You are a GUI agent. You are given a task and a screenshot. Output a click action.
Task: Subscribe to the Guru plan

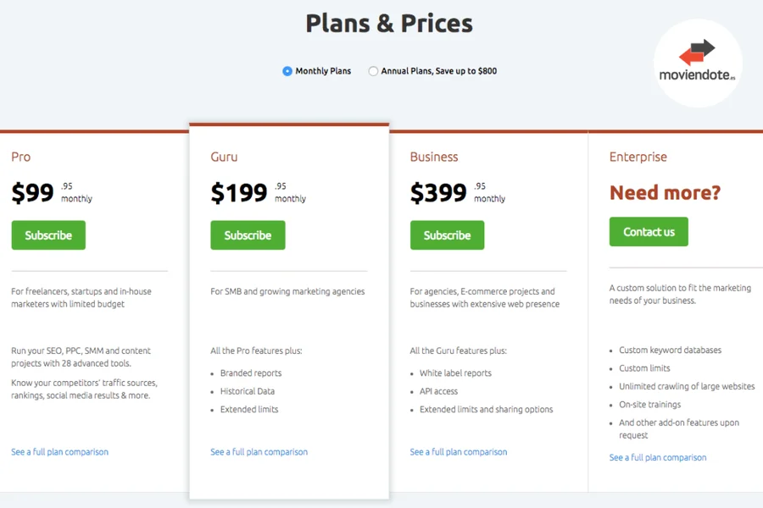(248, 235)
